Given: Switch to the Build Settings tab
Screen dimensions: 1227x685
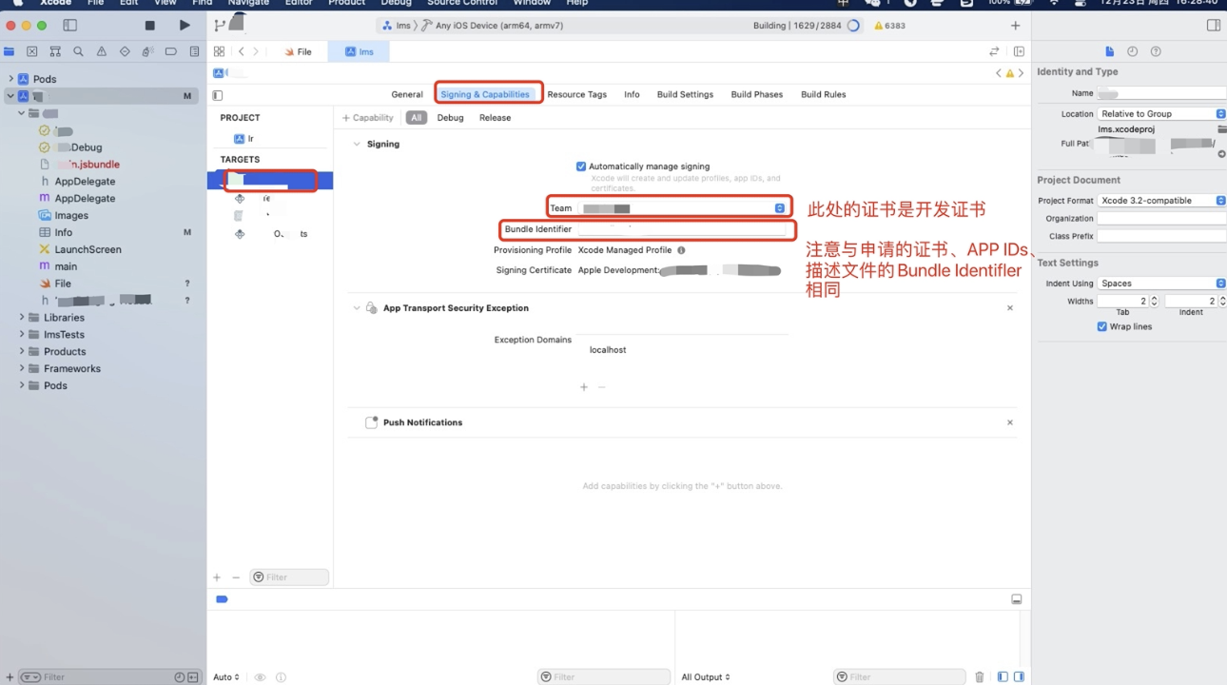Looking at the screenshot, I should [x=685, y=95].
